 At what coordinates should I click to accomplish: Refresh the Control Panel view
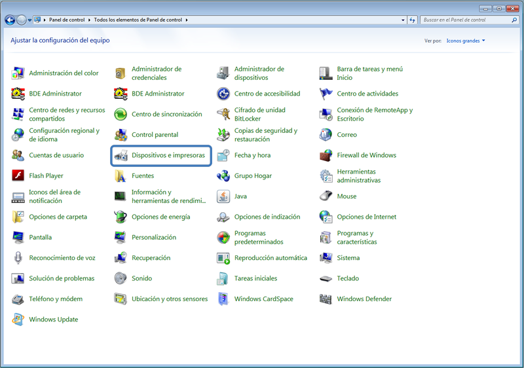[413, 20]
